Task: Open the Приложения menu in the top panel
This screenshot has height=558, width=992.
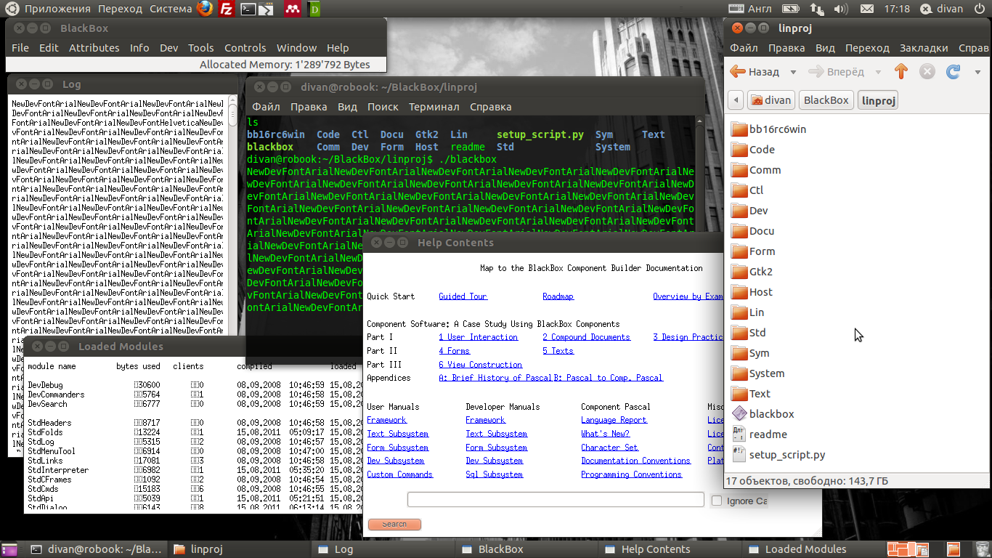Action: pos(57,9)
